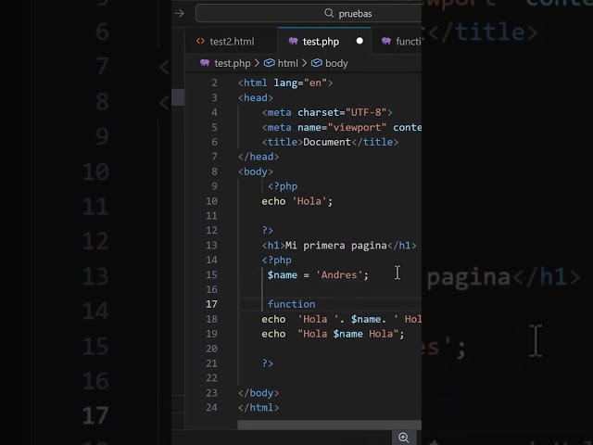Click echo 'Hola' on line 10
The image size is (593, 445).
pos(296,201)
